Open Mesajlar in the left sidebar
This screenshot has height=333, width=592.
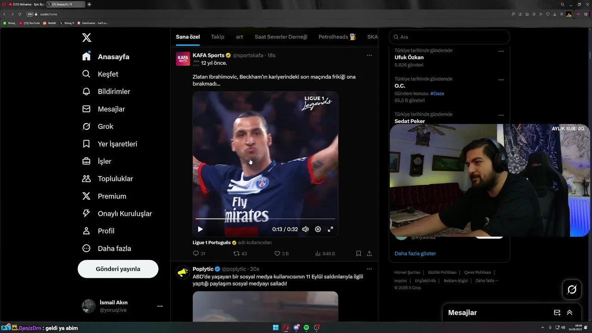click(x=104, y=109)
